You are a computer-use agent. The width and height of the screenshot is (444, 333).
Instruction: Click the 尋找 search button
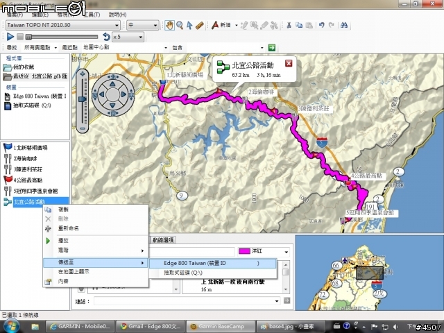click(x=12, y=48)
